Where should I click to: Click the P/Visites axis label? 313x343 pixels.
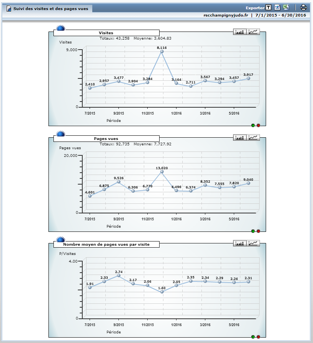tap(67, 254)
